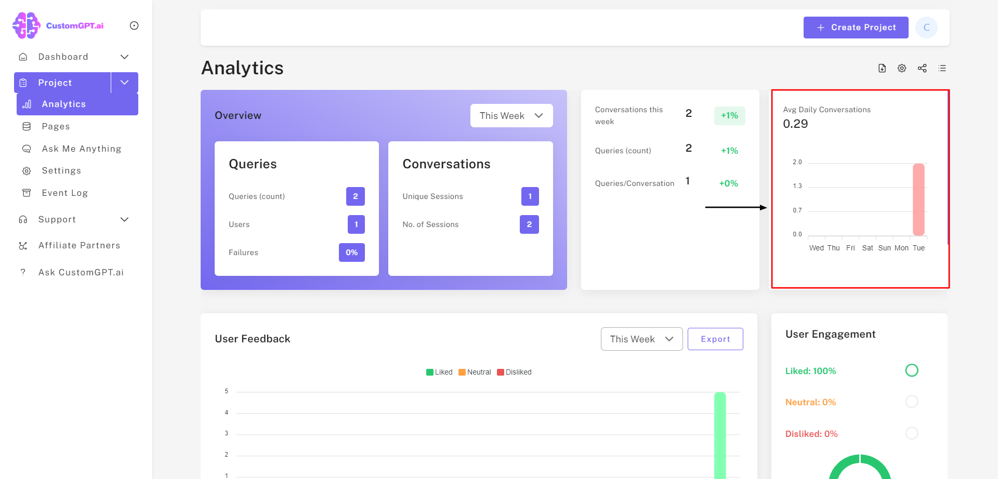Click the pink Tue bar in Avg Daily chart
Image resolution: width=998 pixels, height=479 pixels.
pyautogui.click(x=918, y=199)
